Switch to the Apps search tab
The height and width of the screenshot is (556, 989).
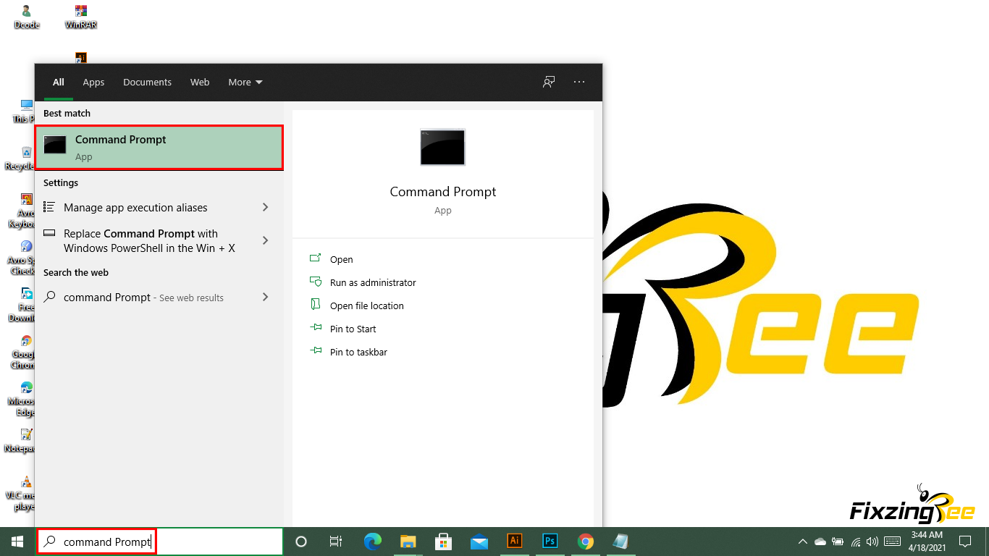(93, 83)
